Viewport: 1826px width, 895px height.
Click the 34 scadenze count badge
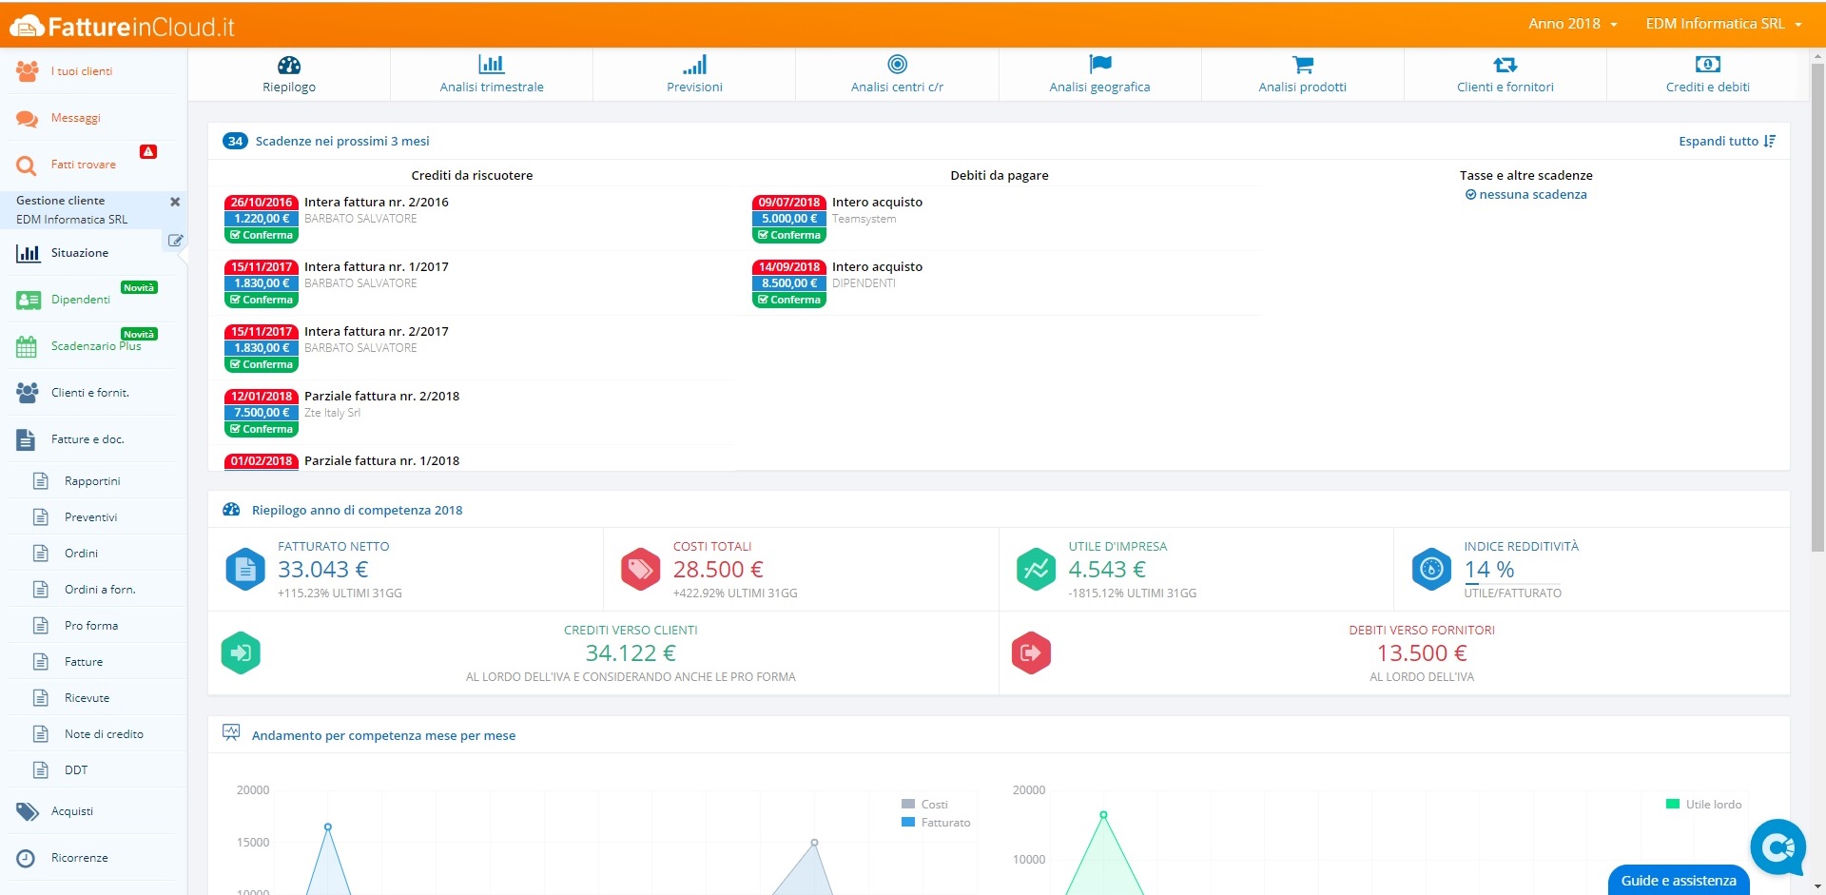[x=235, y=141]
